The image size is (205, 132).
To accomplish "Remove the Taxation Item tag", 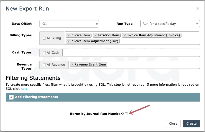I will (95, 35).
